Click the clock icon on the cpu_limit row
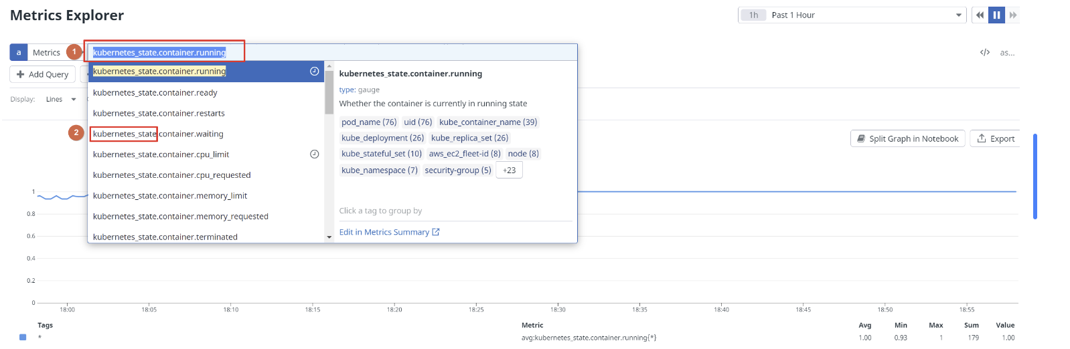The height and width of the screenshot is (349, 1070). (314, 154)
